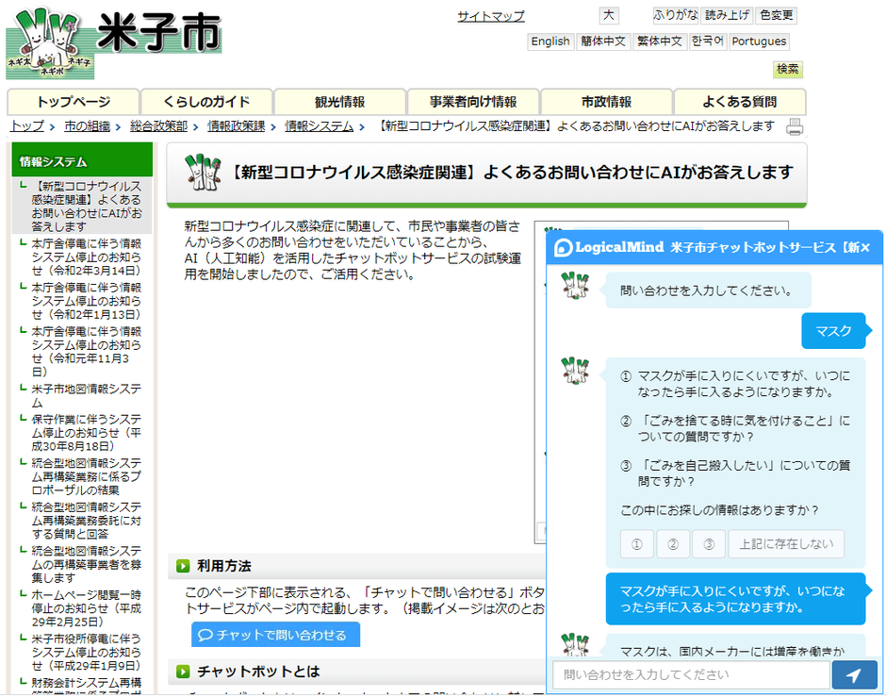Click the LogicalMind logo in chat header
The height and width of the screenshot is (697, 886).
tap(609, 247)
